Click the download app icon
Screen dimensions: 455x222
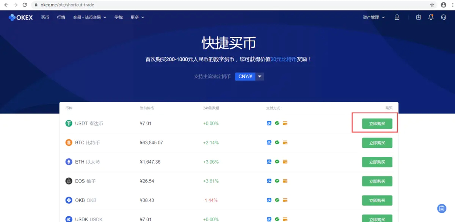pyautogui.click(x=419, y=17)
